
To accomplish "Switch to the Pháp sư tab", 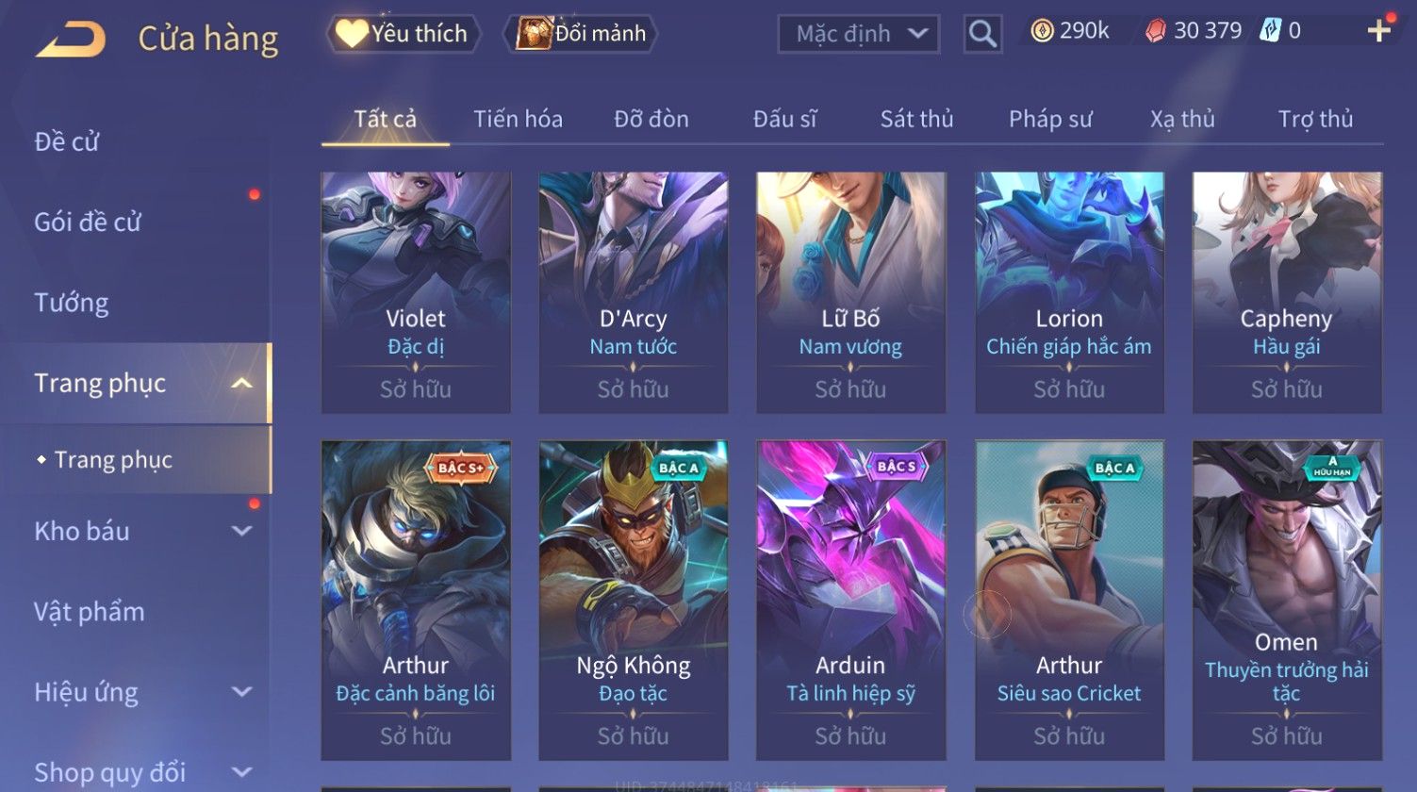I will coord(1050,119).
